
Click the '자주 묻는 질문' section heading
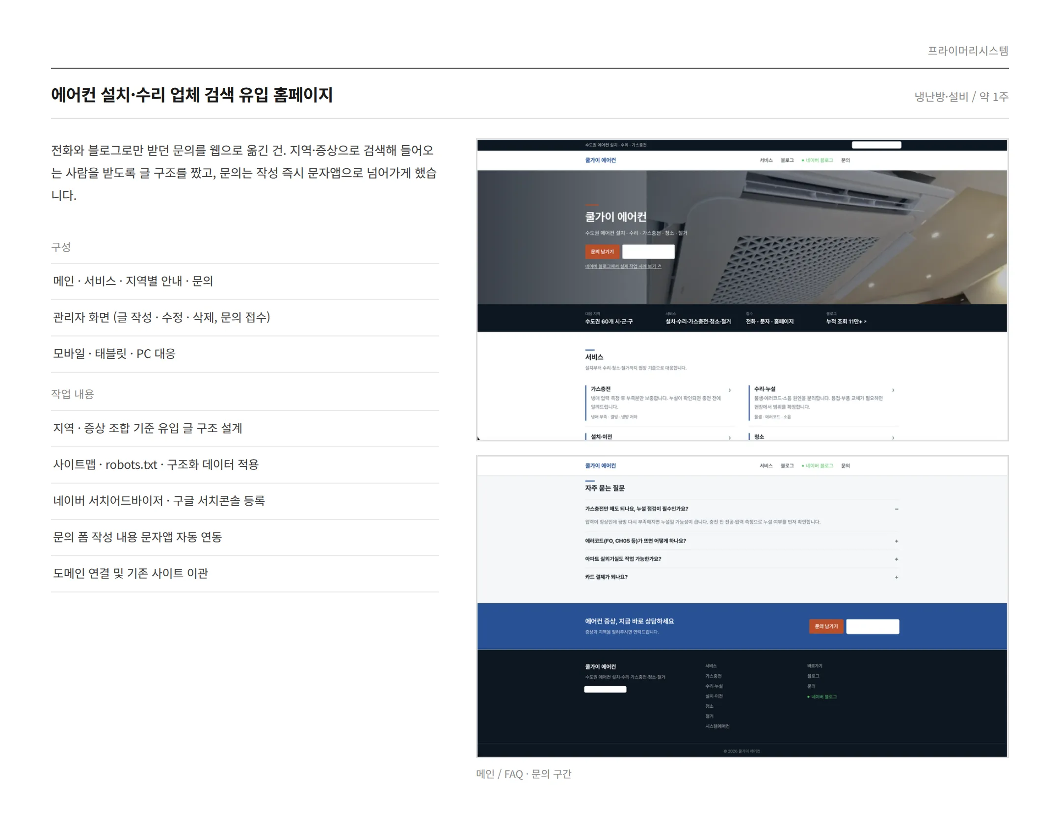click(605, 488)
